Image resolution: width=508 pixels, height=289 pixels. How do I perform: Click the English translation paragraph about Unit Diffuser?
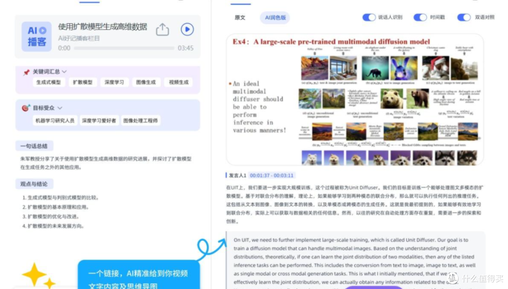[356, 260]
